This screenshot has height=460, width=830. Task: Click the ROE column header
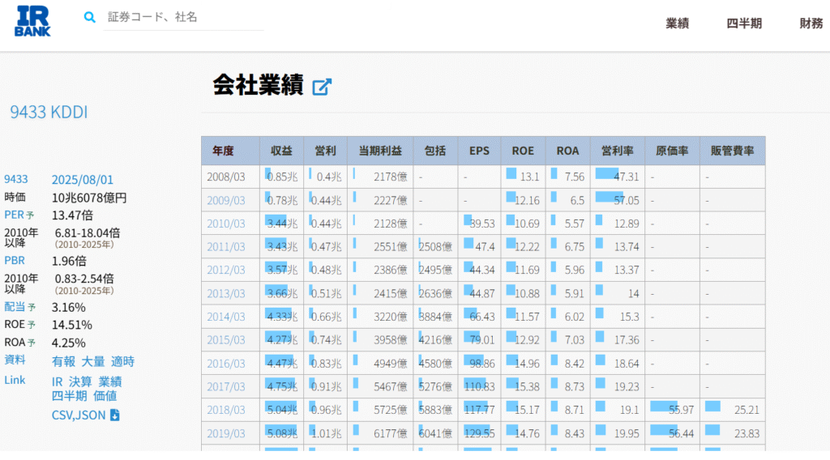pyautogui.click(x=523, y=151)
